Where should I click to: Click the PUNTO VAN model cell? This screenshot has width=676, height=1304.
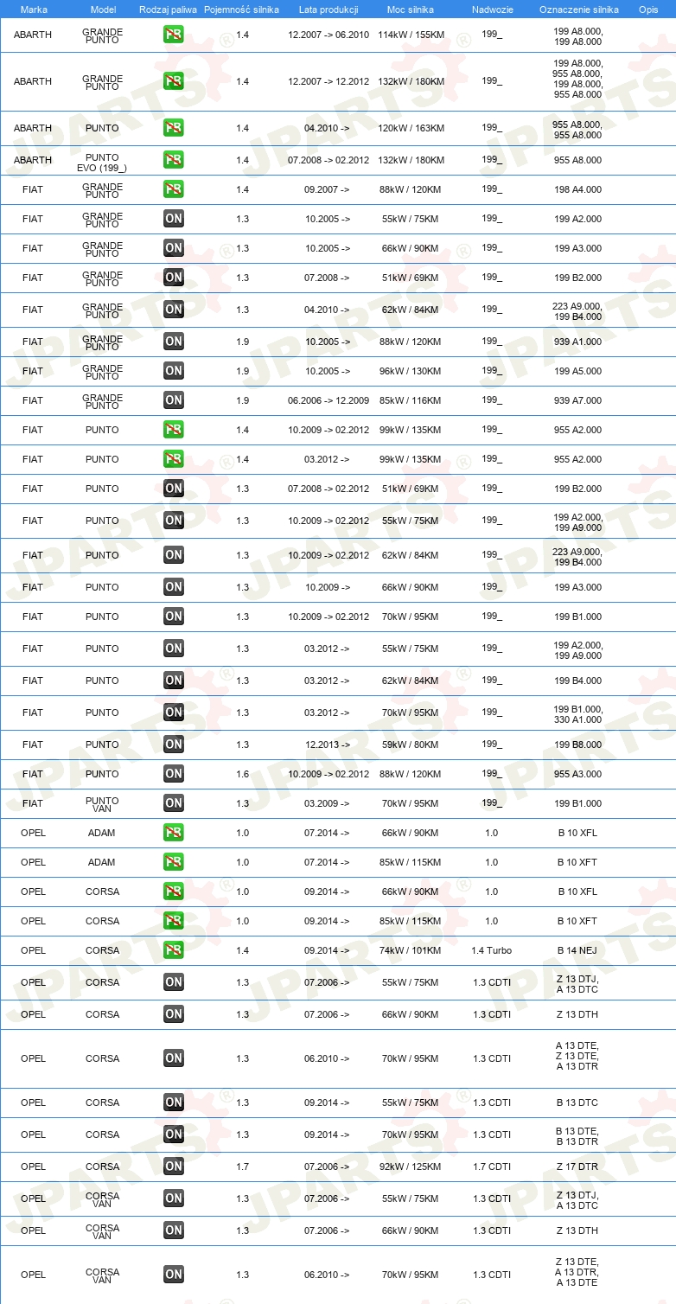(x=103, y=804)
